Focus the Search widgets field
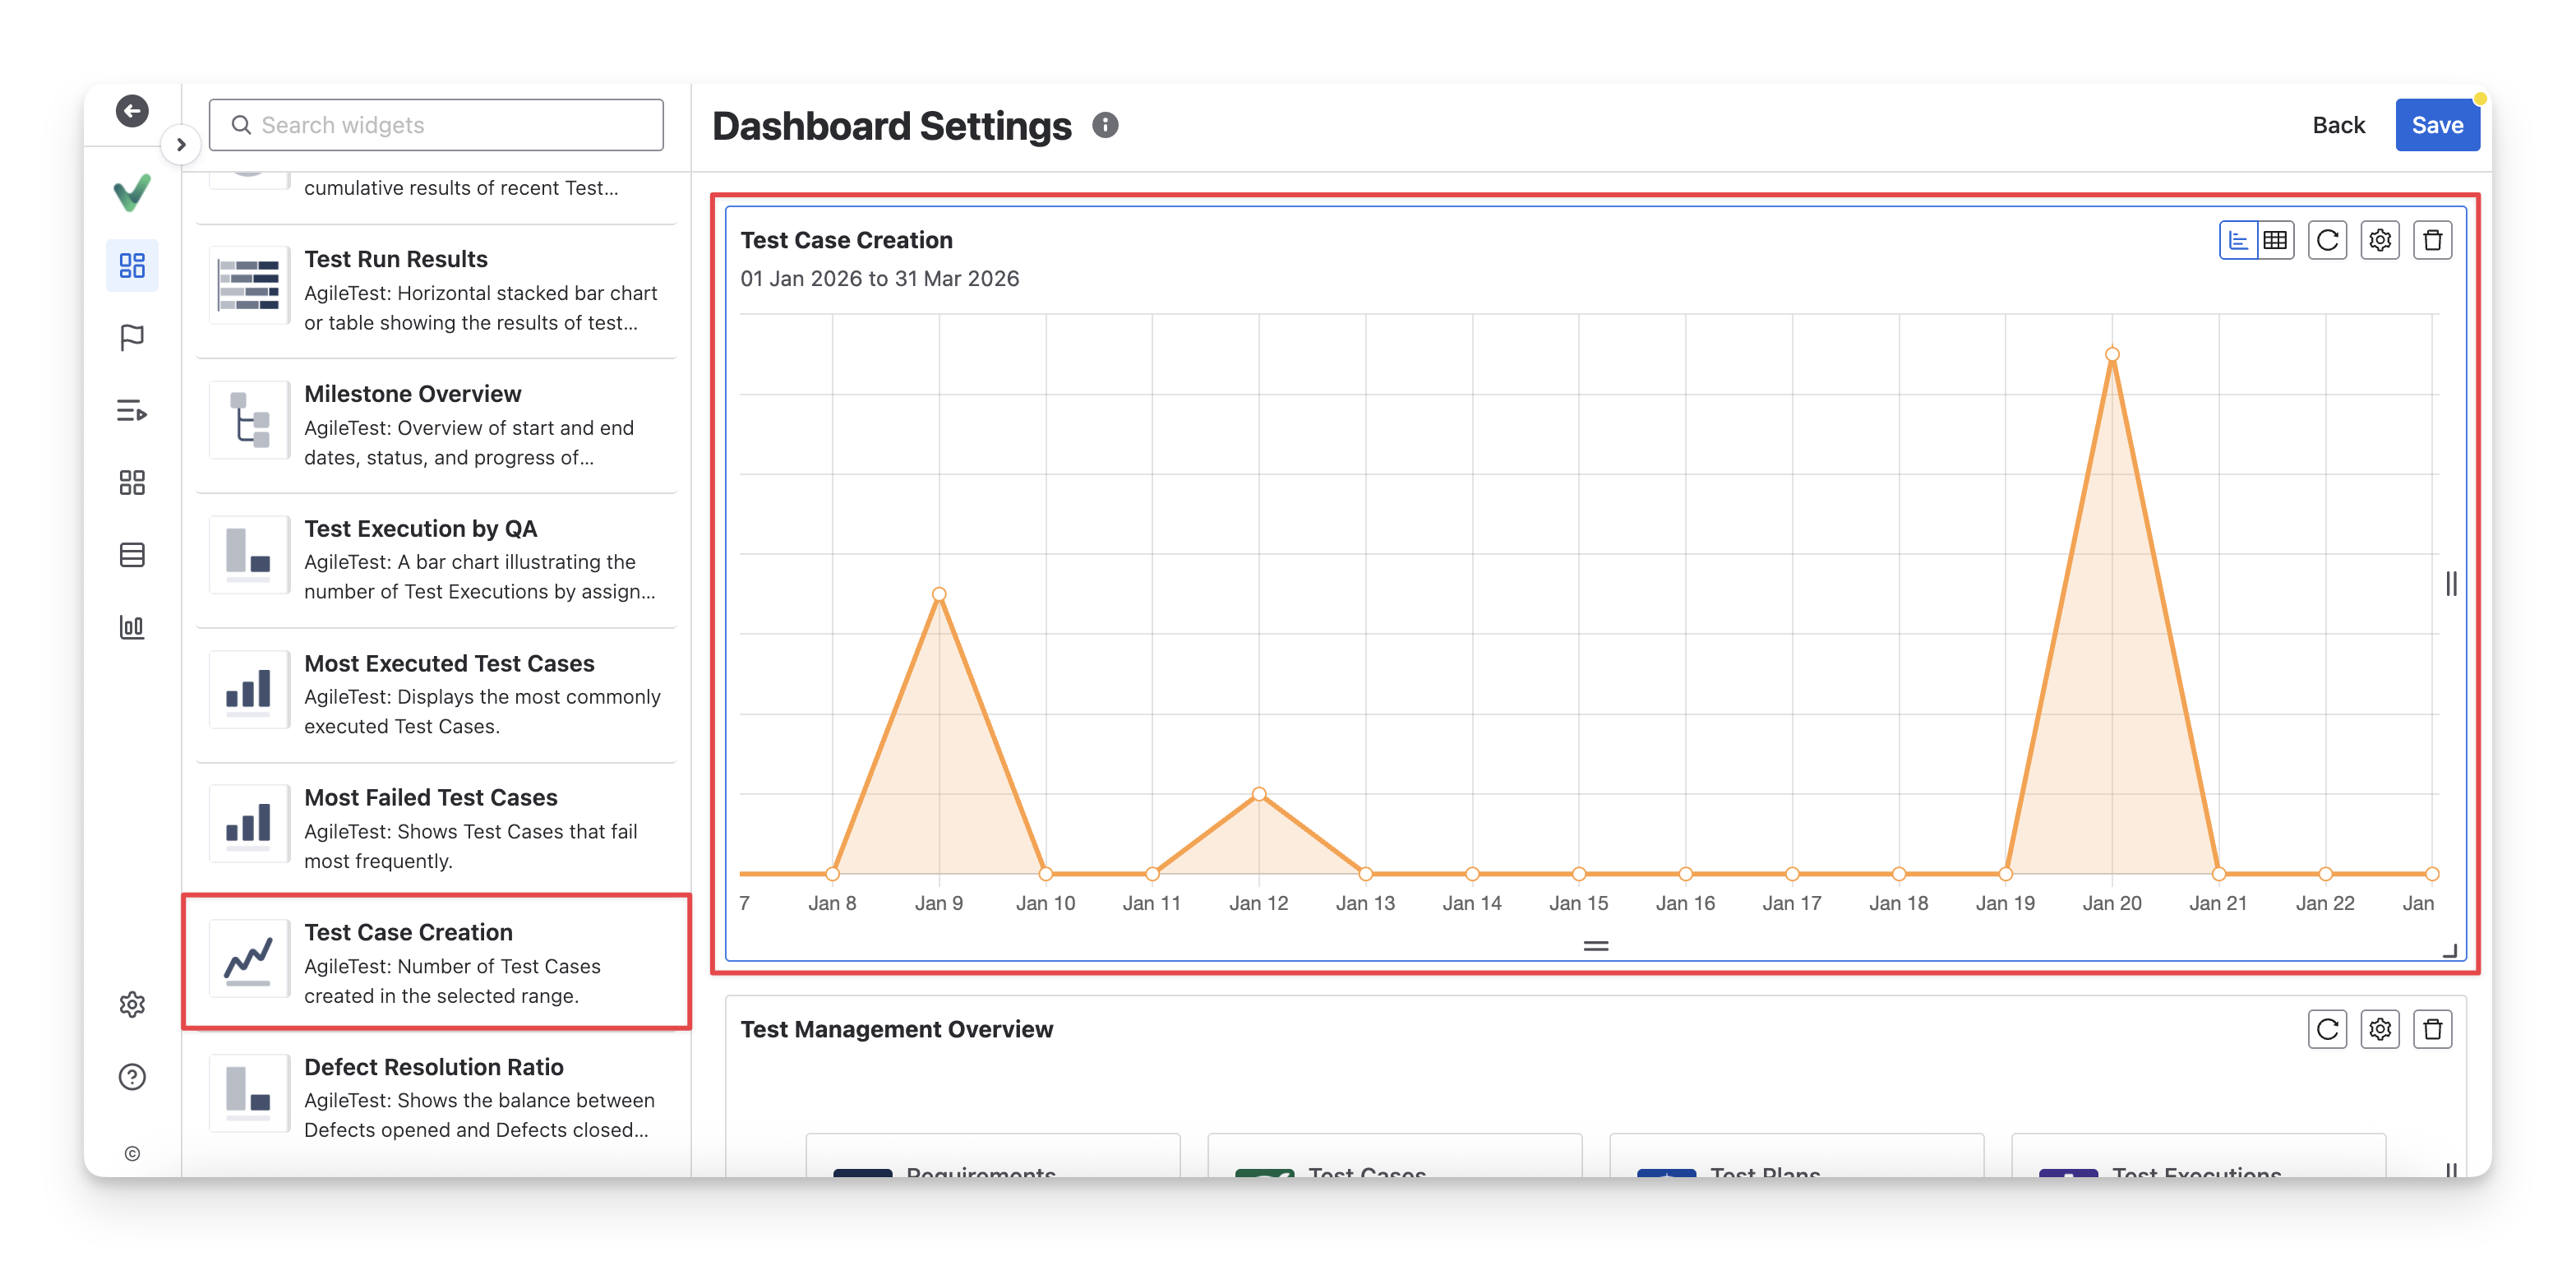Image resolution: width=2576 pixels, height=1261 pixels. pyautogui.click(x=436, y=125)
